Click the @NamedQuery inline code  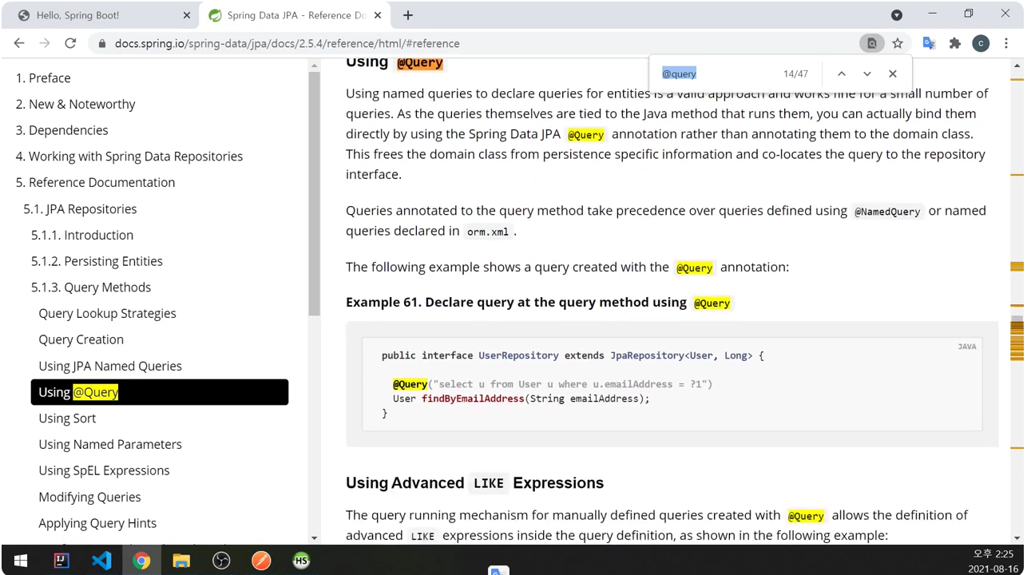coord(887,212)
